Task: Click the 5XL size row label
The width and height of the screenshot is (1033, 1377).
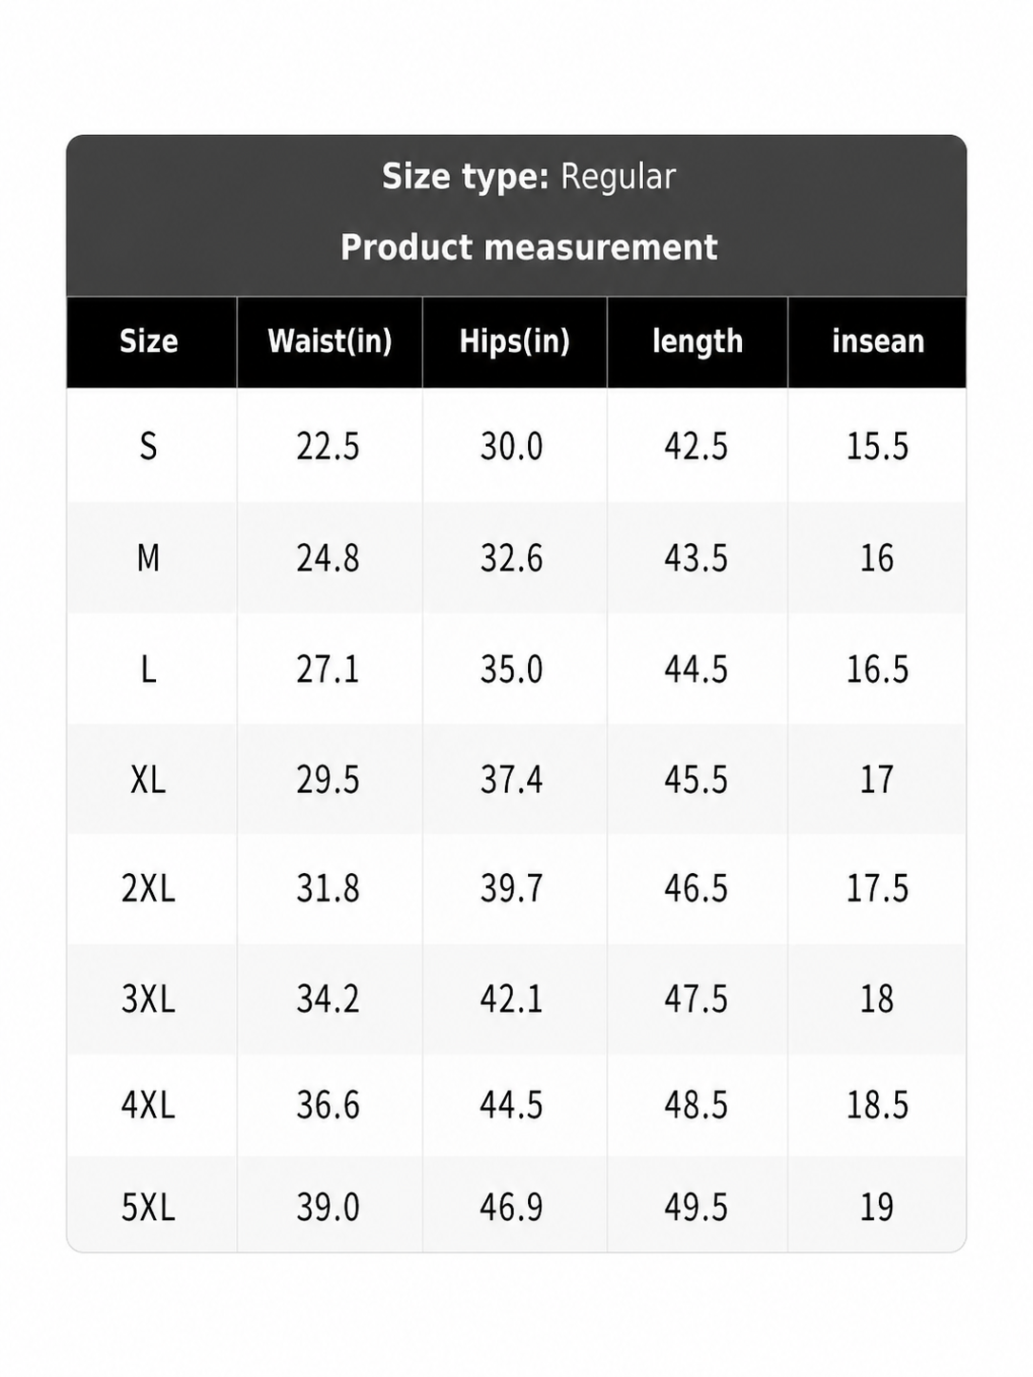Action: [148, 1208]
